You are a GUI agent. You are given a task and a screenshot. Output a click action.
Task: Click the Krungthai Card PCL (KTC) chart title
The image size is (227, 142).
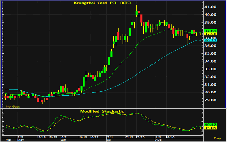coord(102,3)
